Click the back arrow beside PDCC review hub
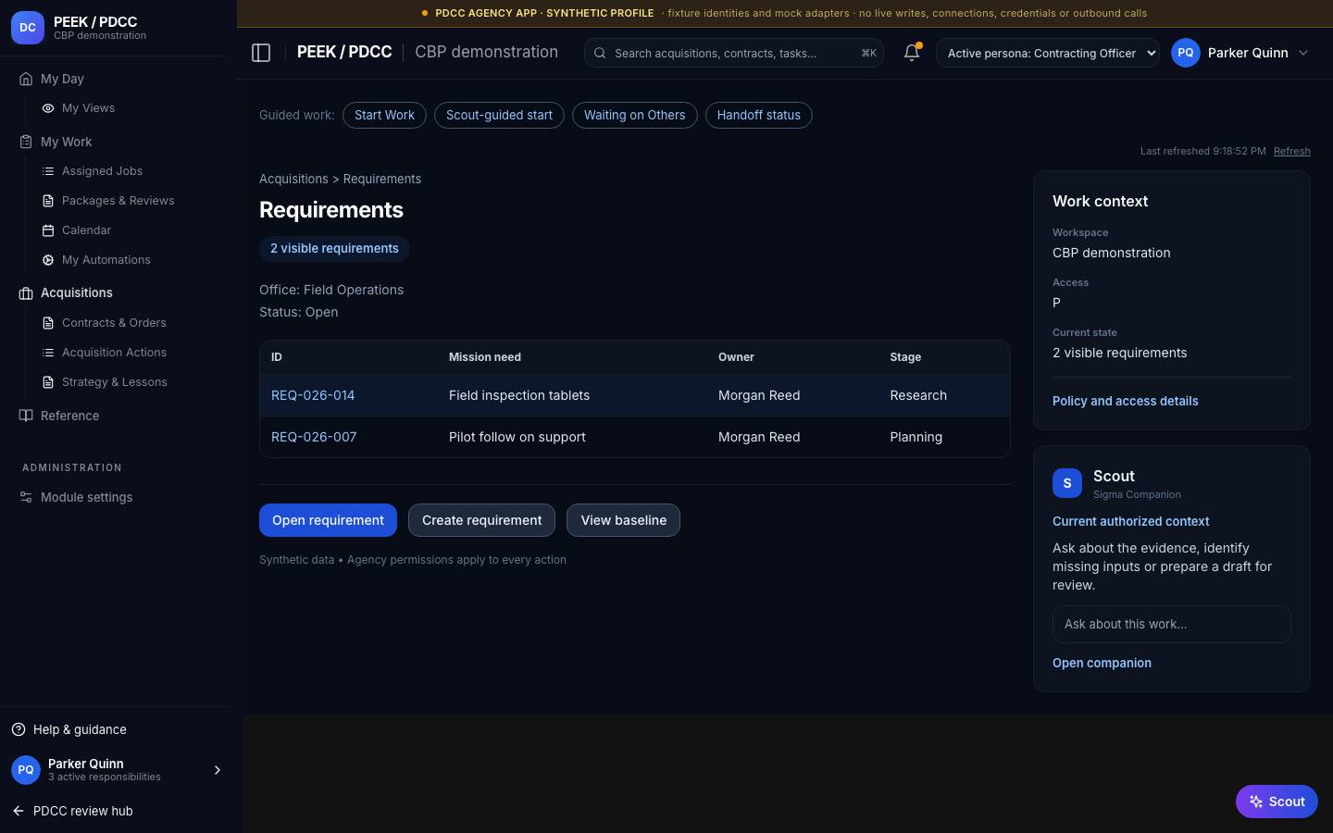The height and width of the screenshot is (833, 1333). coord(19,811)
